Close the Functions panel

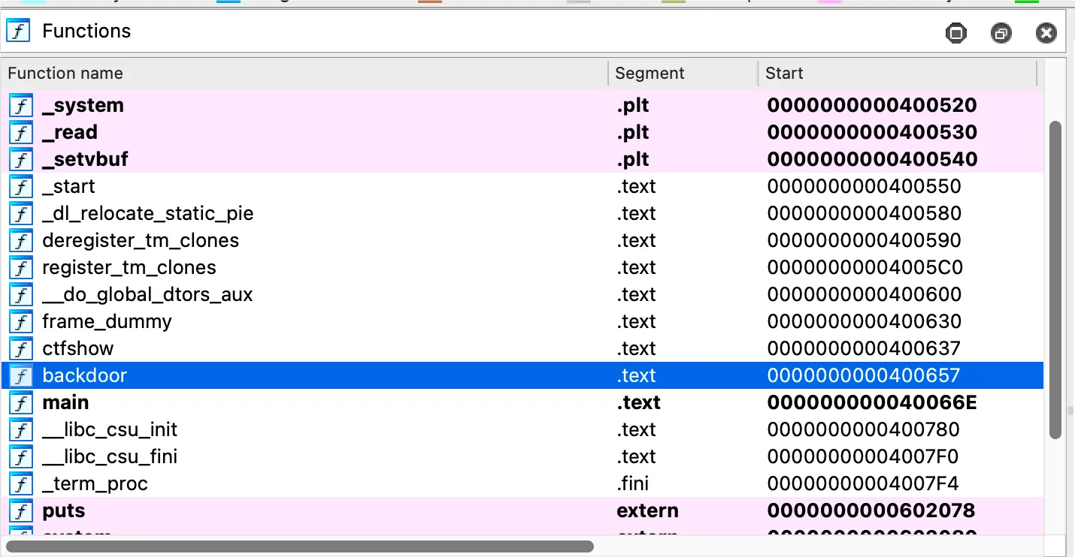coord(1046,33)
